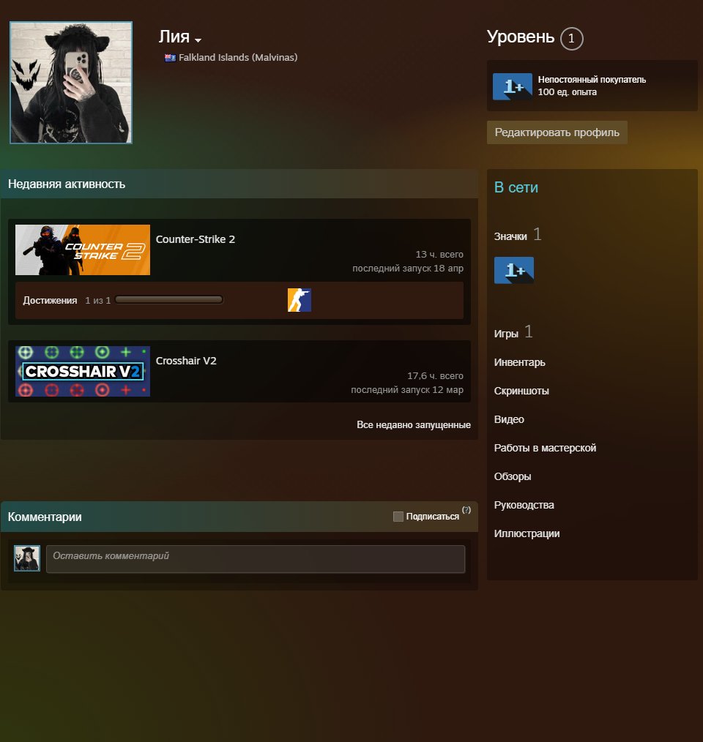Click the small avatar beside the comment box
This screenshot has width=703, height=742.
27,558
